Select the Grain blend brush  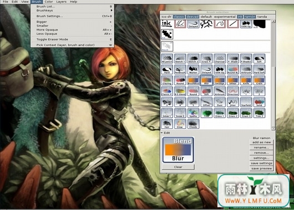point(259,80)
